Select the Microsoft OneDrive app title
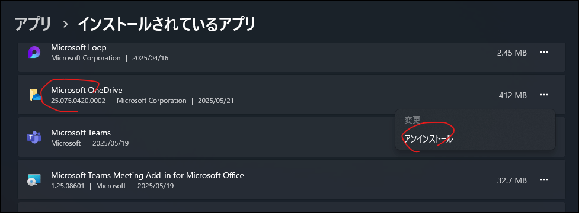 [87, 90]
